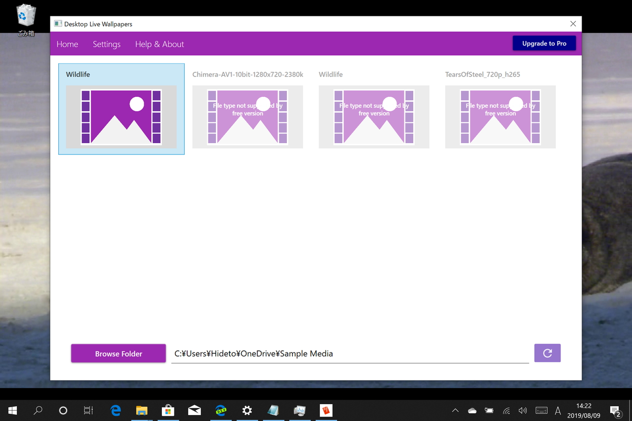
Task: Click the Chimera-AV1-10bit-1280x720-2380k title text
Action: [x=248, y=75]
